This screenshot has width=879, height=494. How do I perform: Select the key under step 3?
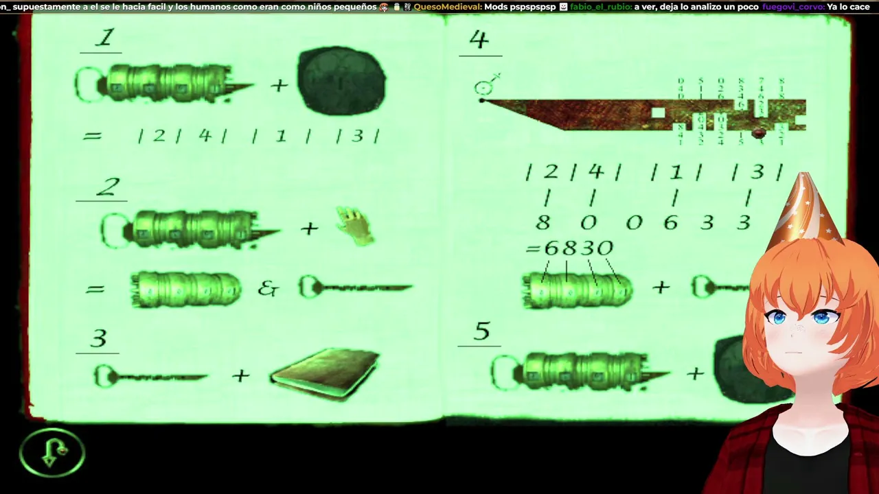[151, 376]
